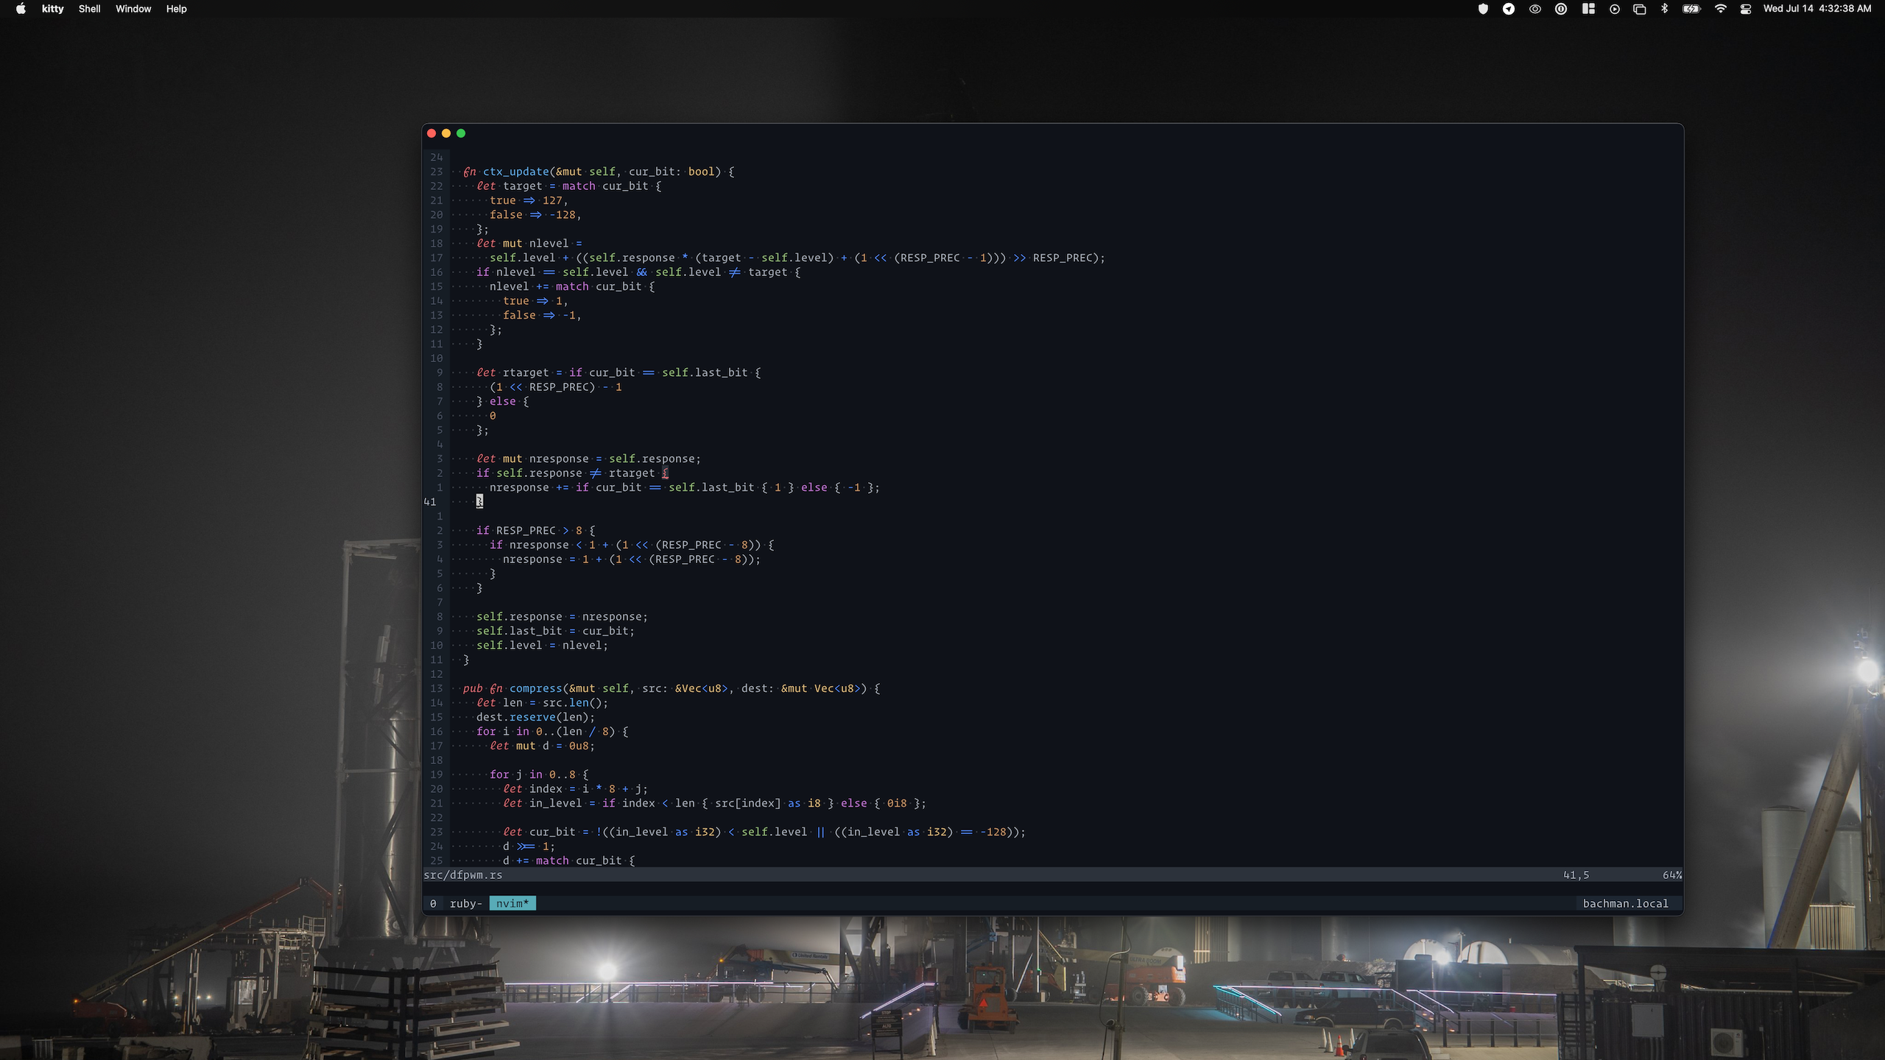This screenshot has height=1060, width=1885.
Task: Click the shield icon in menu bar
Action: pyautogui.click(x=1483, y=9)
